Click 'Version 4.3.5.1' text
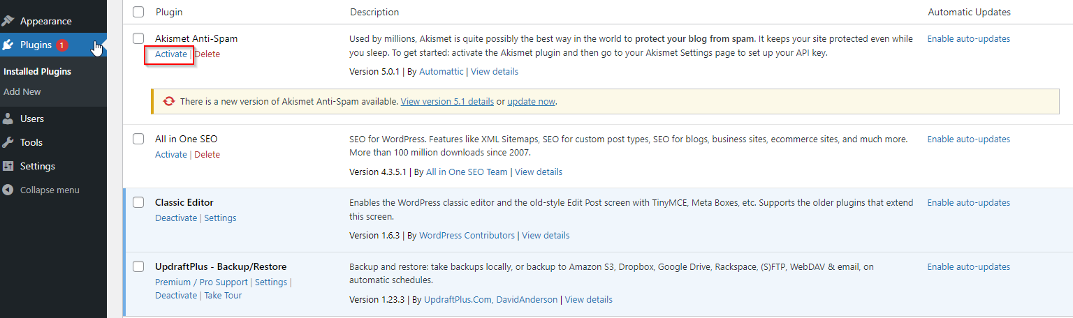Screen dimensions: 1073x318 click(378, 172)
